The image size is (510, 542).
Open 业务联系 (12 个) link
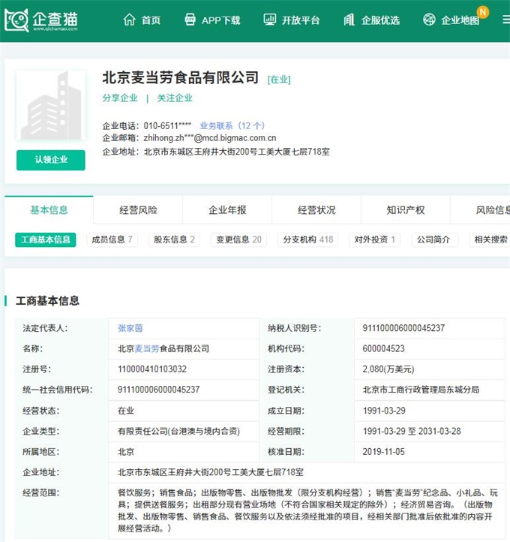pyautogui.click(x=232, y=125)
